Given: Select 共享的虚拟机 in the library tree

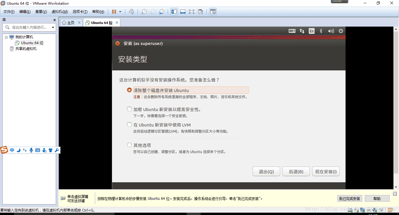Looking at the screenshot, I should pyautogui.click(x=23, y=49).
